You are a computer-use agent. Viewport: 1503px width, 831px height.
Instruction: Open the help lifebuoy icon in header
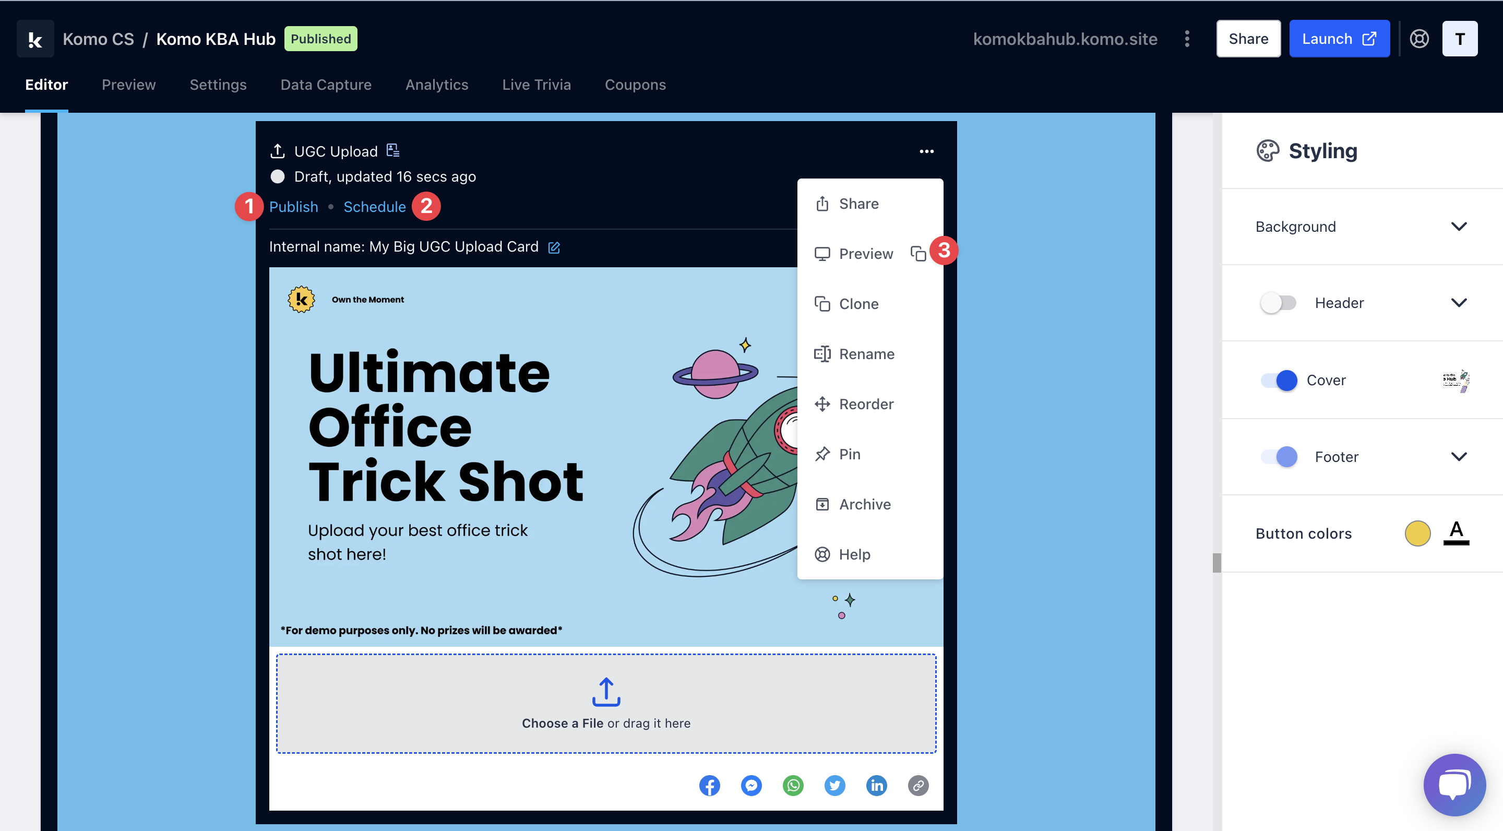[1419, 39]
